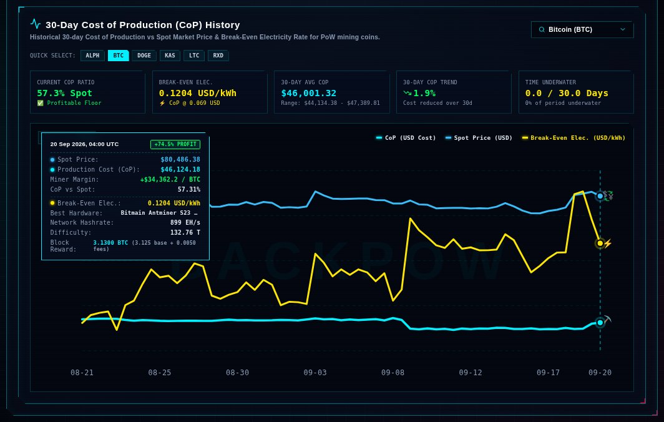Click the blue dot next to Spot Price in tooltip
This screenshot has height=422, width=664.
[52, 160]
